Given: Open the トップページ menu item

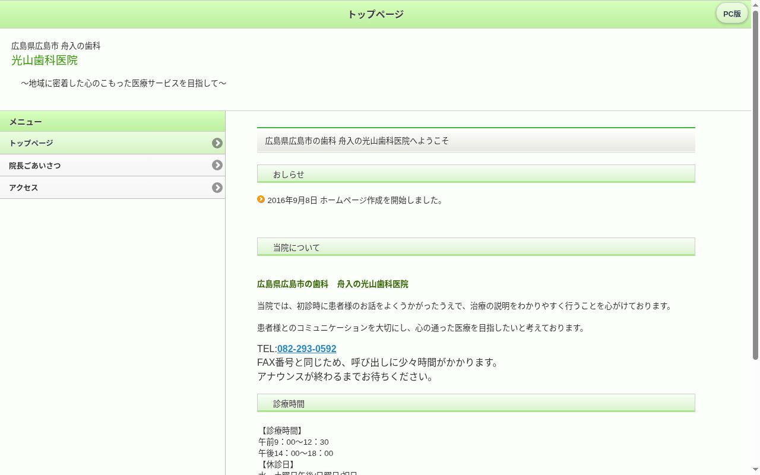Looking at the screenshot, I should [112, 143].
